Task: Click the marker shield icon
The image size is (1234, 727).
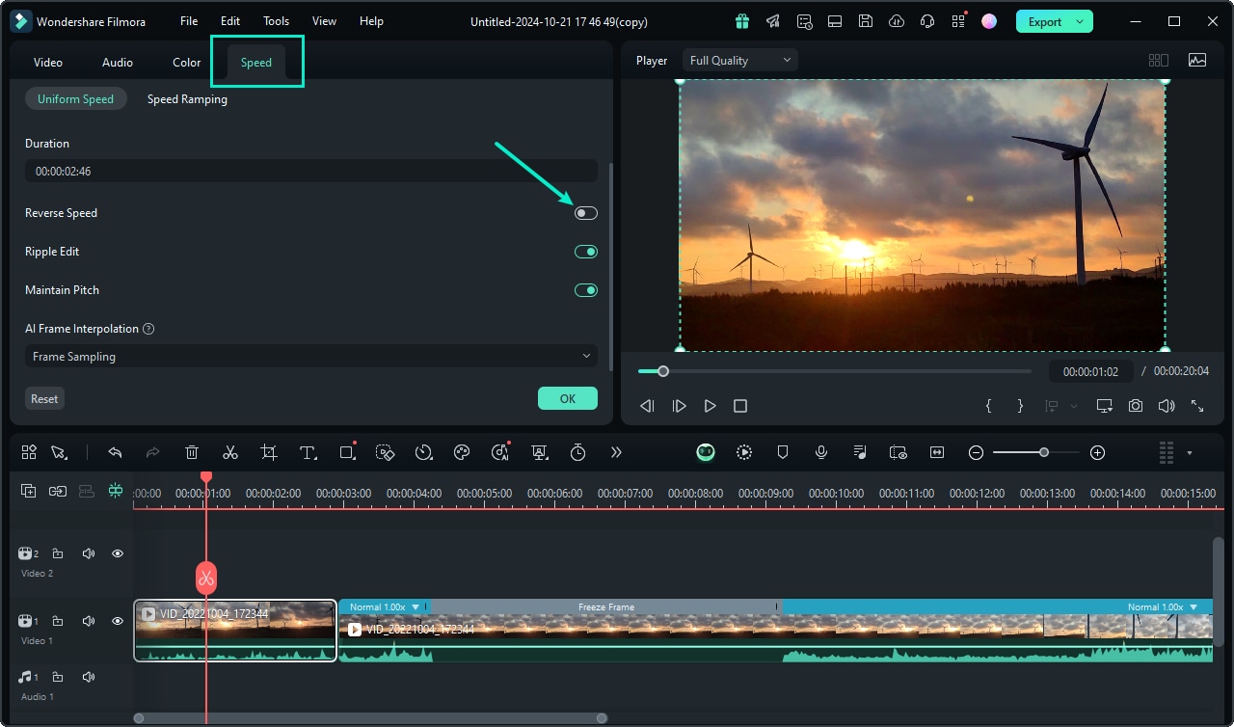Action: tap(783, 452)
